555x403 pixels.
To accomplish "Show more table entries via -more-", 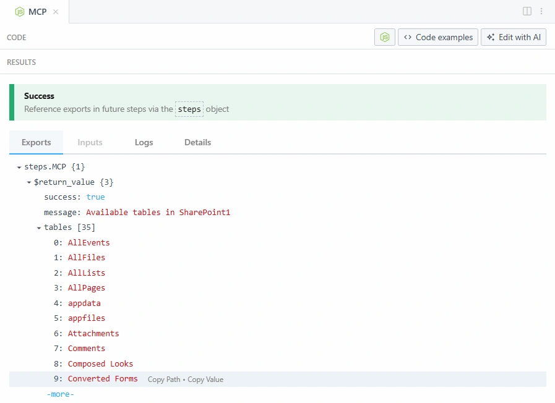I will pyautogui.click(x=60, y=394).
